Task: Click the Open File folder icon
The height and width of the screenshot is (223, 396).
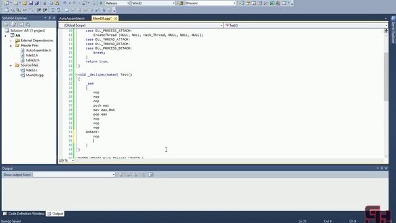Action: [x=25, y=3]
